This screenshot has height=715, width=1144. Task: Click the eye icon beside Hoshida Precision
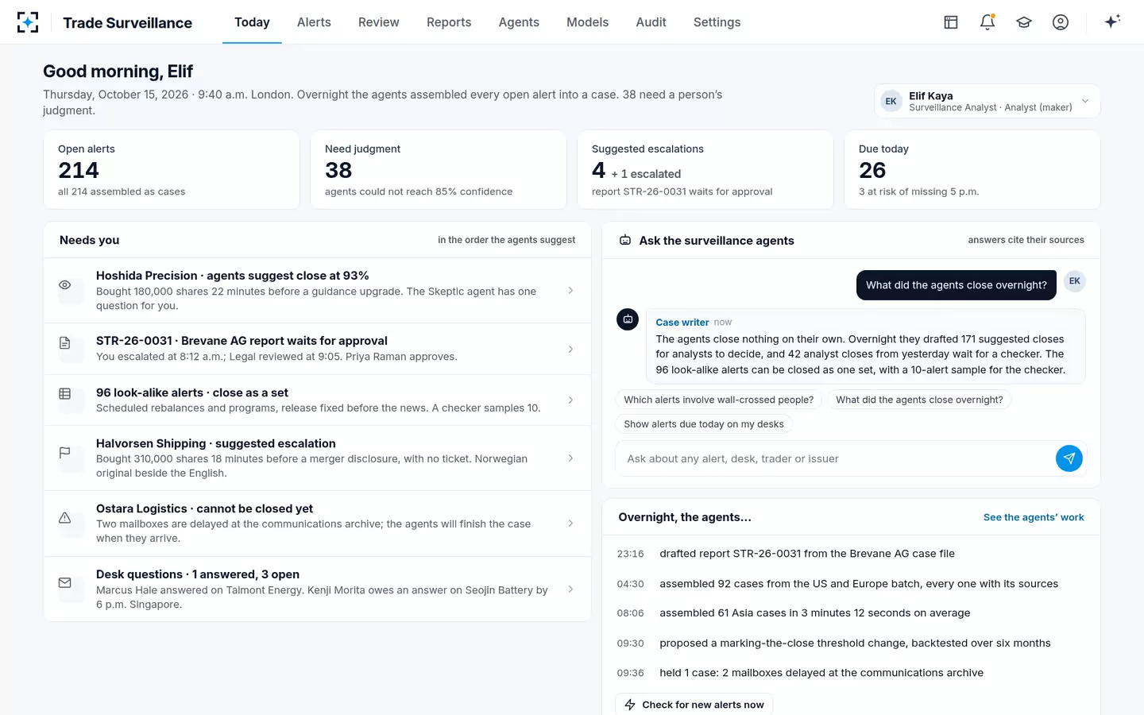[x=65, y=284]
